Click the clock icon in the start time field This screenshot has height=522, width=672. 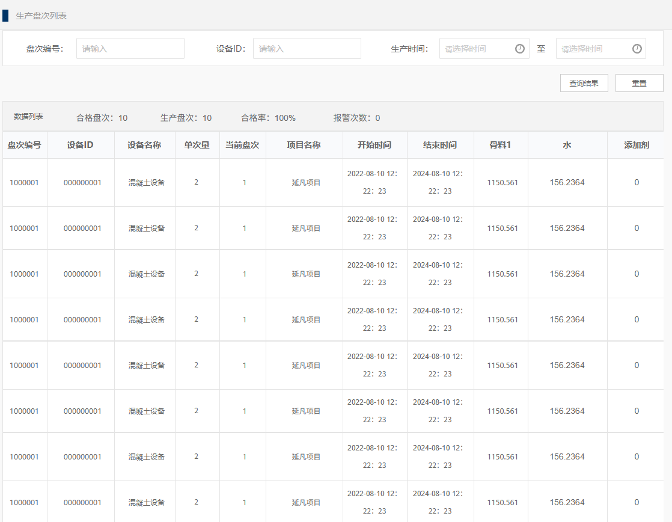(520, 49)
